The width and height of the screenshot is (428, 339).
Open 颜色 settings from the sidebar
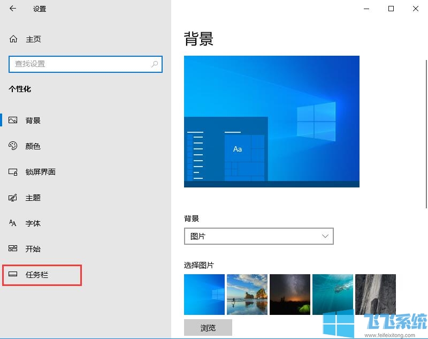coord(32,146)
